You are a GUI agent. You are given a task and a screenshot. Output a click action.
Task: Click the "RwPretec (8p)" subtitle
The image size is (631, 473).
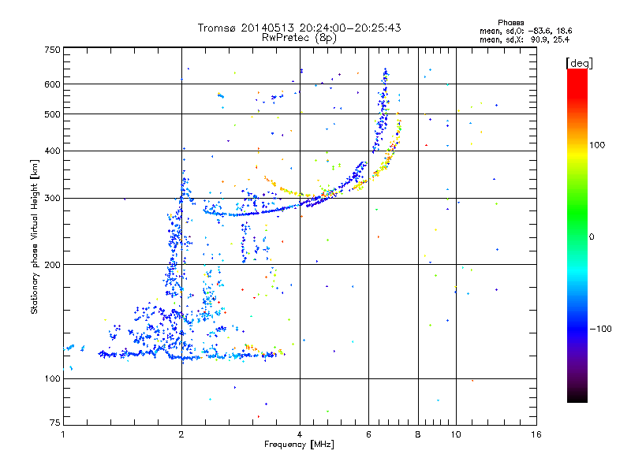[x=299, y=38]
